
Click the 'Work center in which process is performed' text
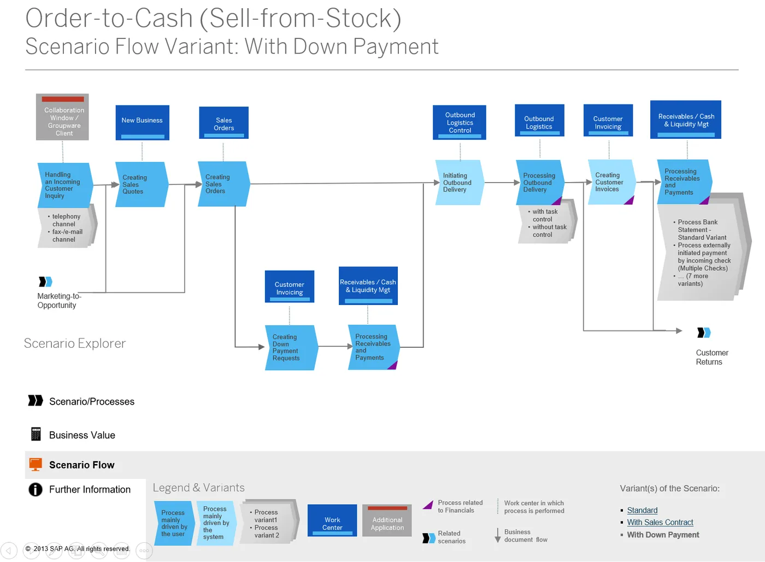point(534,507)
